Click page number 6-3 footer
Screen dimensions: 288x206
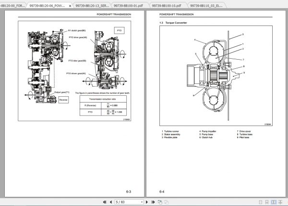pyautogui.click(x=129, y=192)
